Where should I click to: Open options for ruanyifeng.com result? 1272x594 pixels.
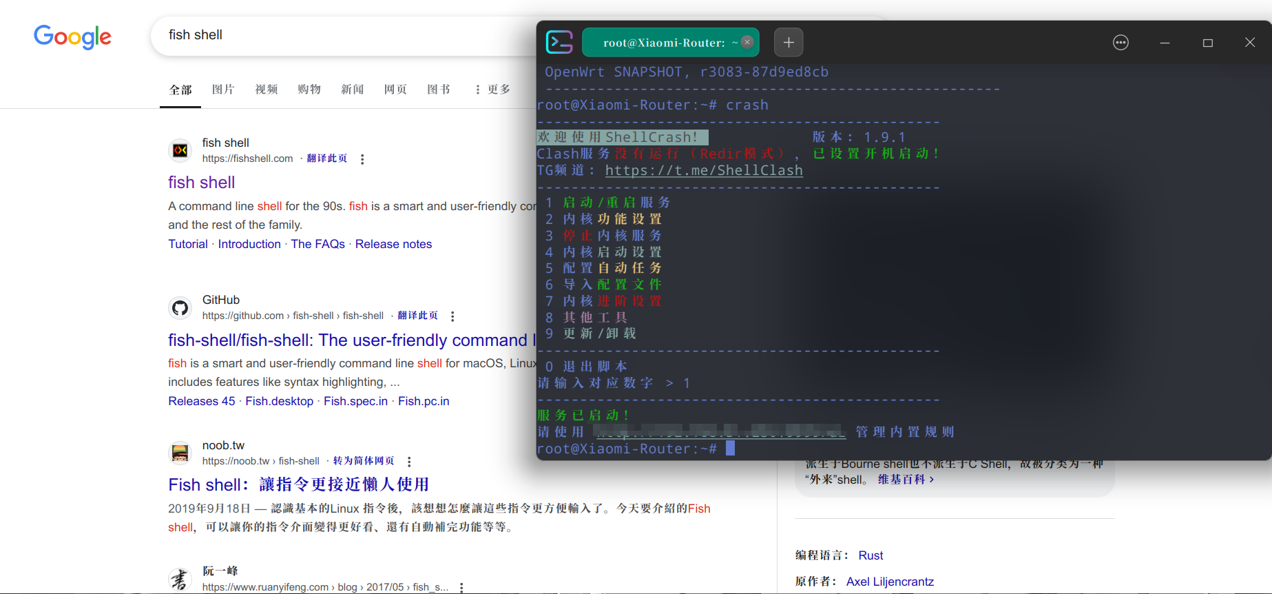pos(461,588)
